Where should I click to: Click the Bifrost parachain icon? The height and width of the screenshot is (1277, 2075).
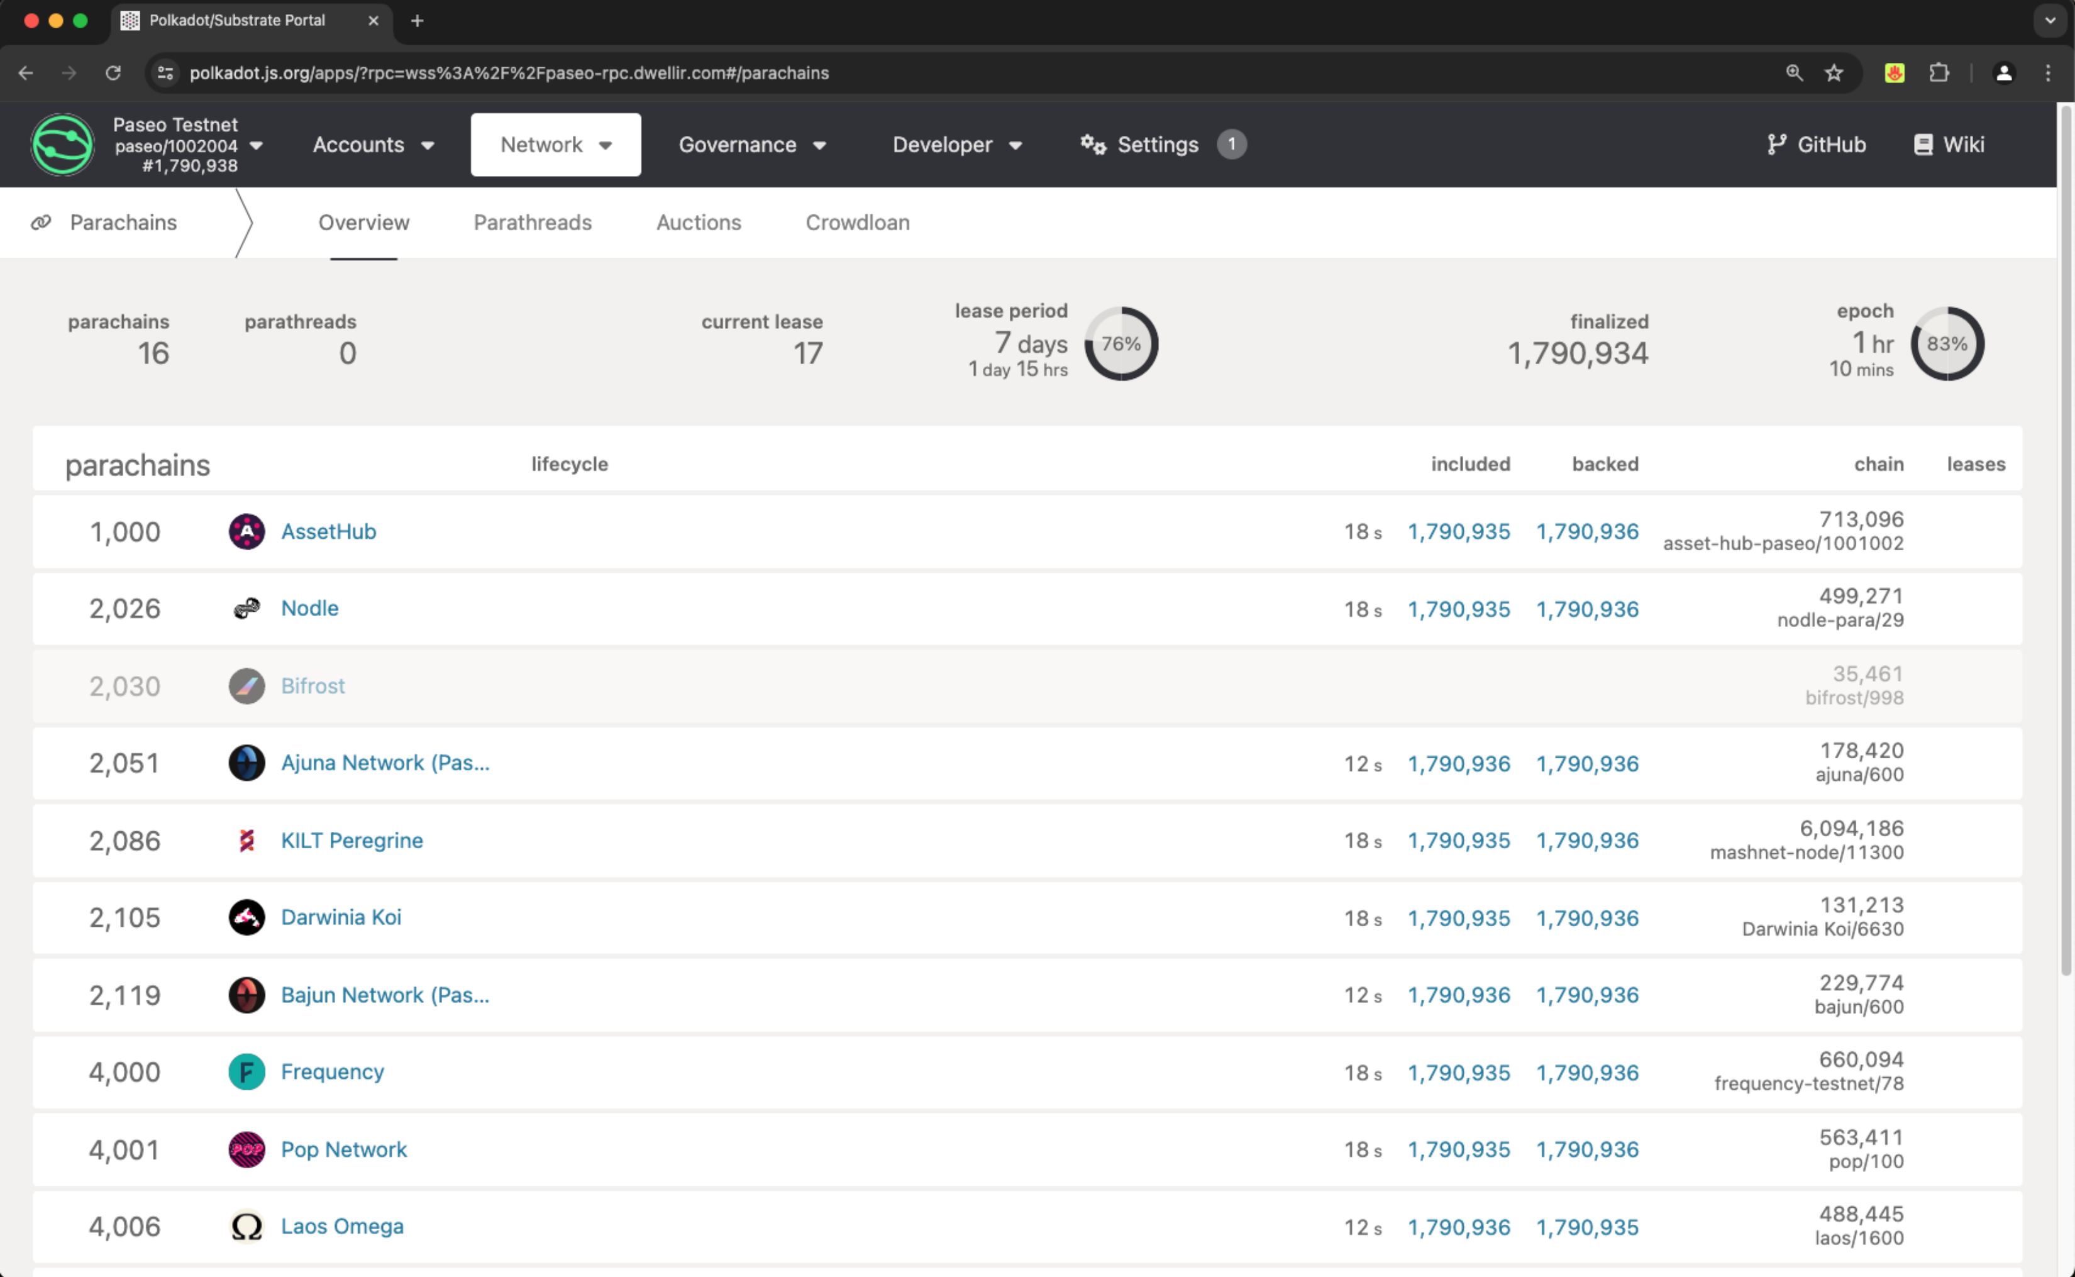tap(246, 686)
